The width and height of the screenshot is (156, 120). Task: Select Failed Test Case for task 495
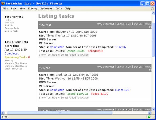pos(75,55)
